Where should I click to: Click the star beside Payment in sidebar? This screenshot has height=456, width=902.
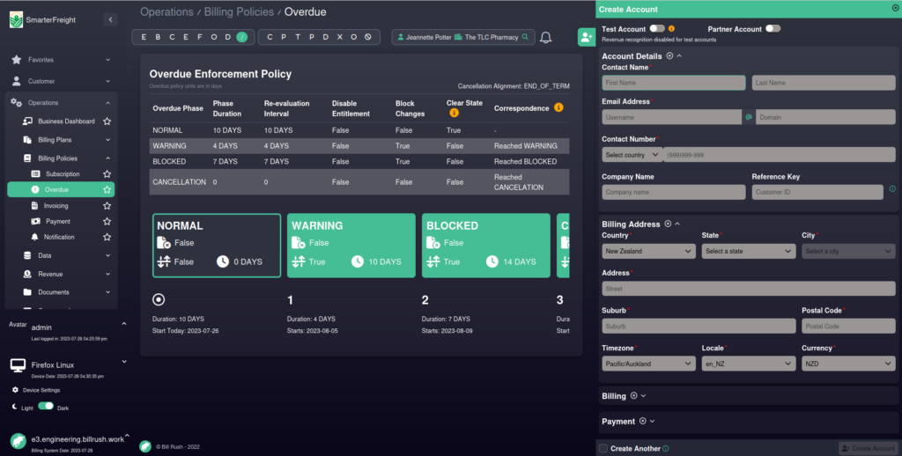pos(107,221)
